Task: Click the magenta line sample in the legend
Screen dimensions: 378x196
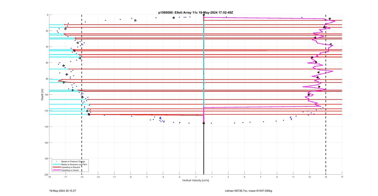Action: [x=56, y=170]
